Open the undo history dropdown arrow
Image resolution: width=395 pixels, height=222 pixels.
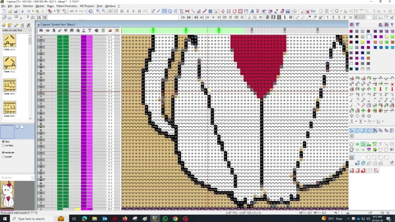[x=76, y=11]
